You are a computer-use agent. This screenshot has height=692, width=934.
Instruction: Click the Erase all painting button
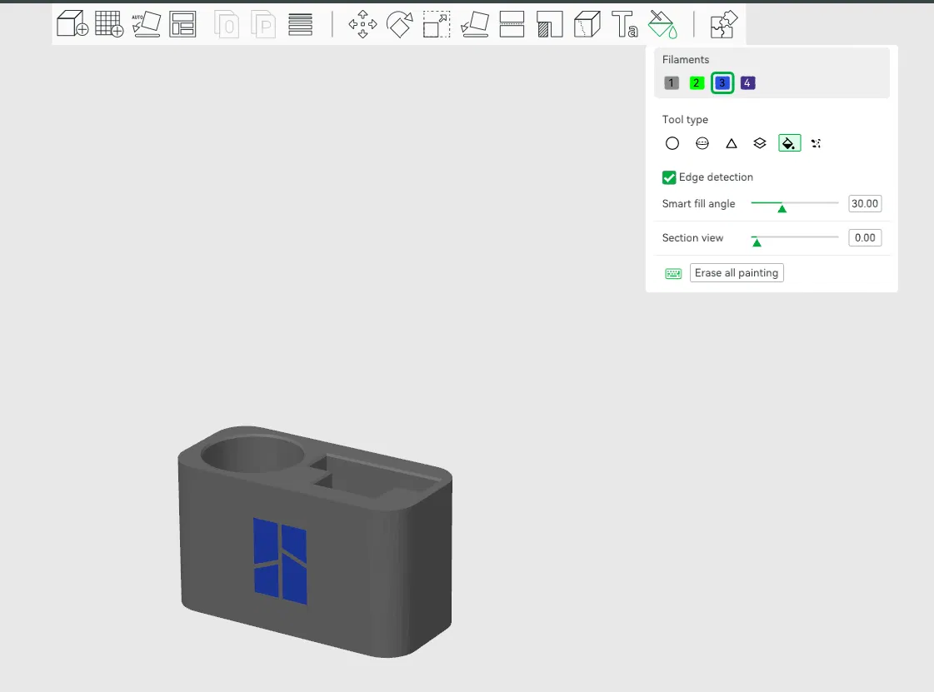point(737,273)
